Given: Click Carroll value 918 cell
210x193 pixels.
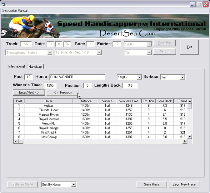Looking at the screenshot, I should coord(181,128).
